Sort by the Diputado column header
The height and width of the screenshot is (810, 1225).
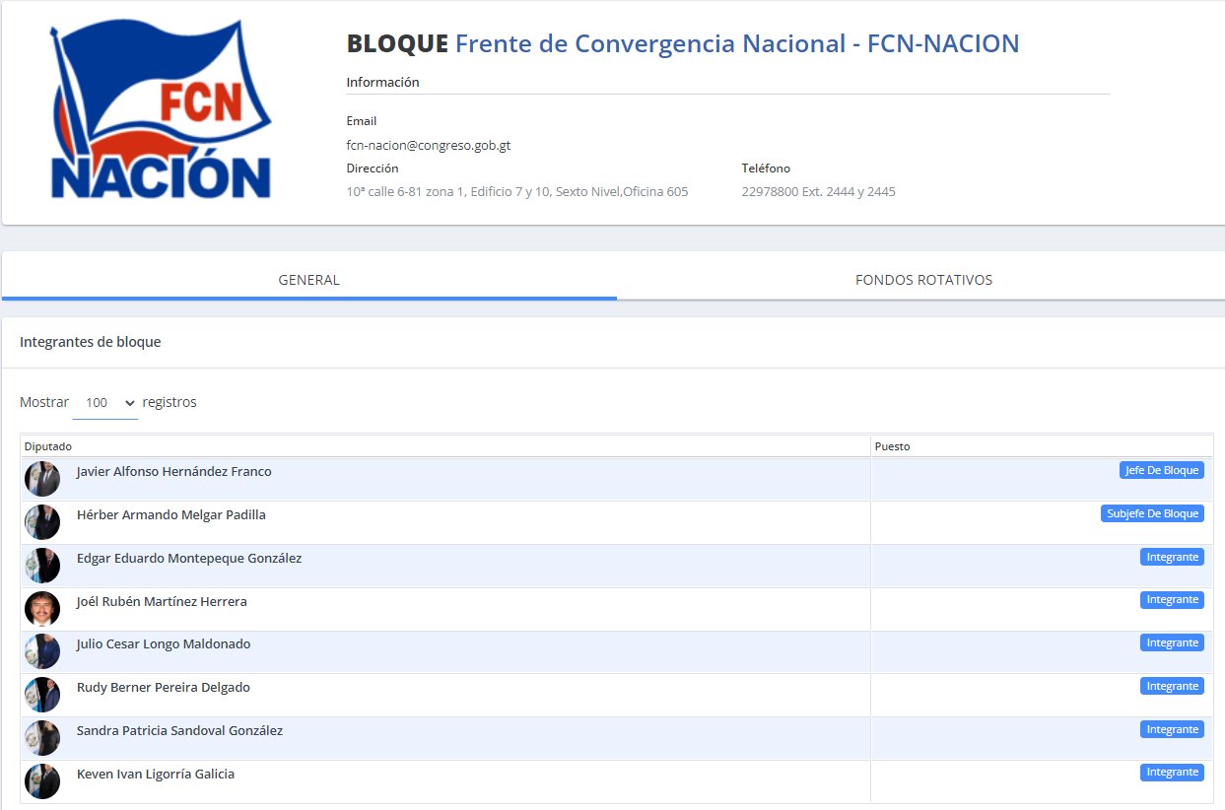(445, 446)
